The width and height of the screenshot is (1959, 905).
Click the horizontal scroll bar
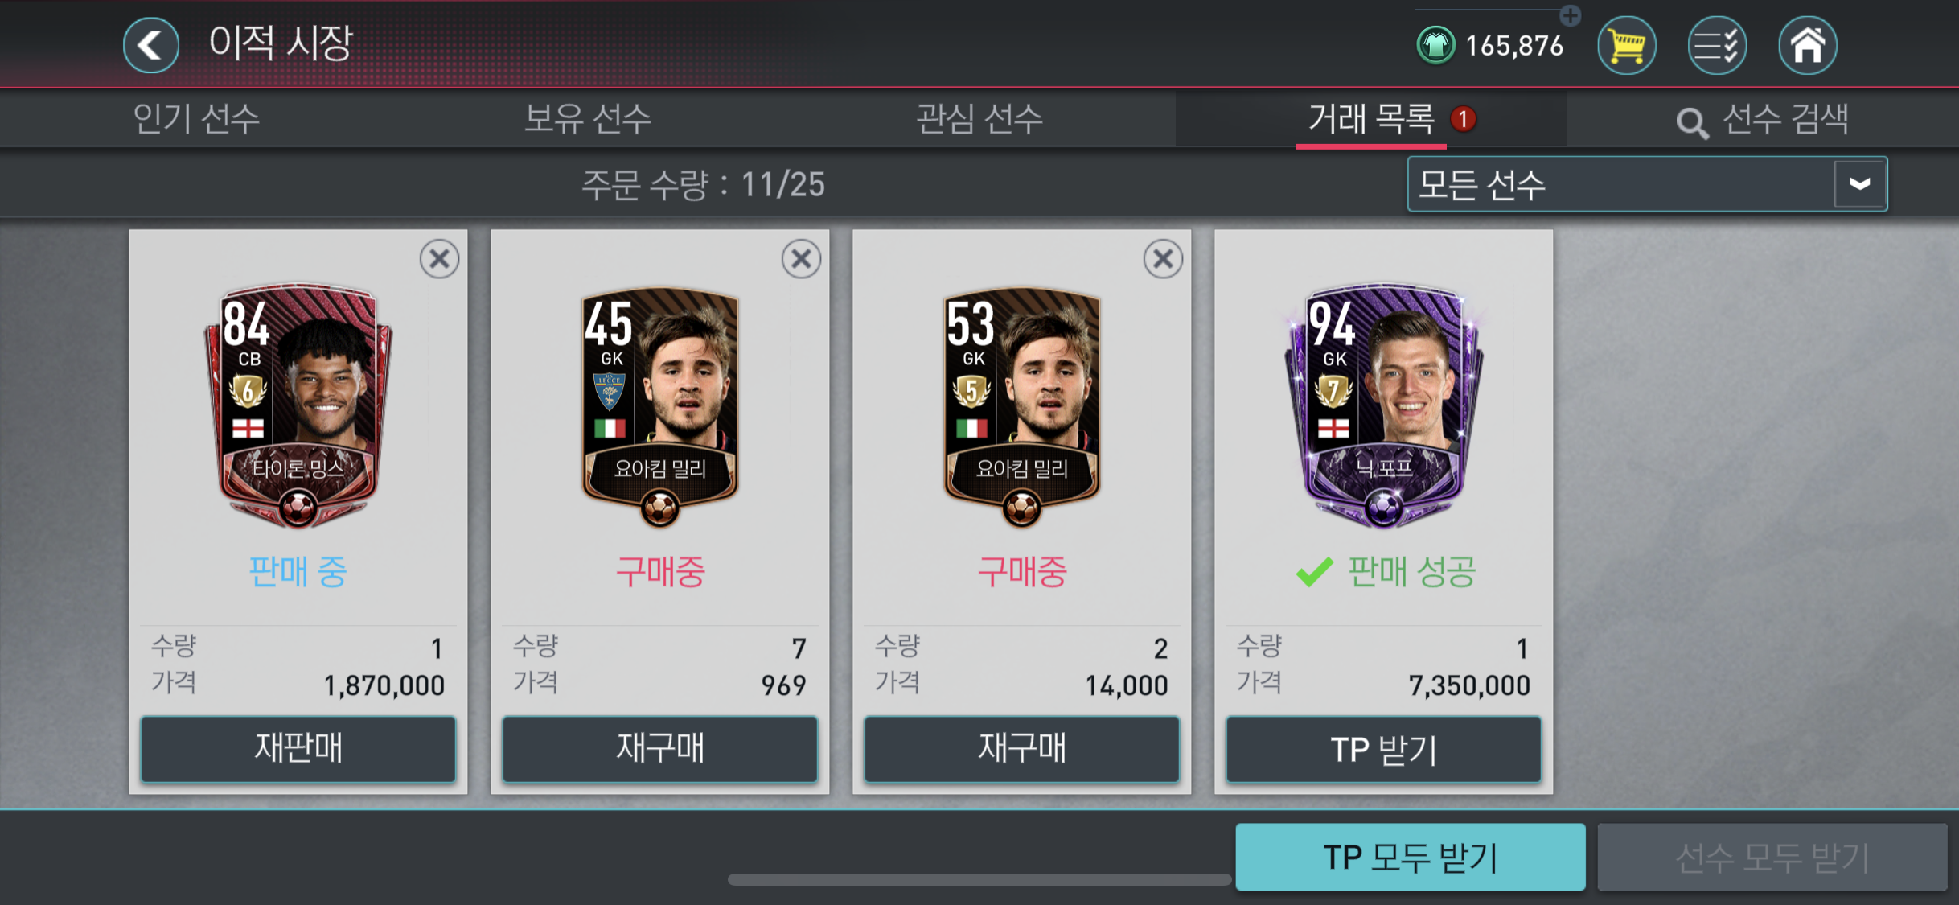click(979, 880)
